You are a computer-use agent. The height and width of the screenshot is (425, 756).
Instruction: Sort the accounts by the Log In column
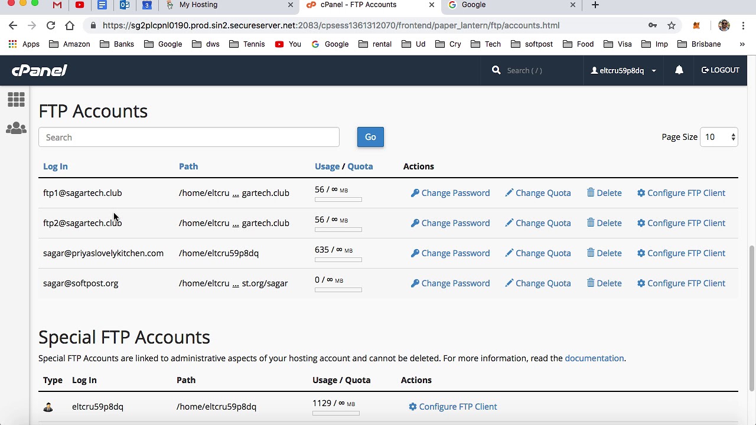(x=56, y=166)
